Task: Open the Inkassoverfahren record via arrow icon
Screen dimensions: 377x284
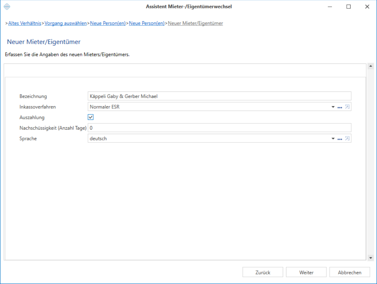Action: click(347, 107)
